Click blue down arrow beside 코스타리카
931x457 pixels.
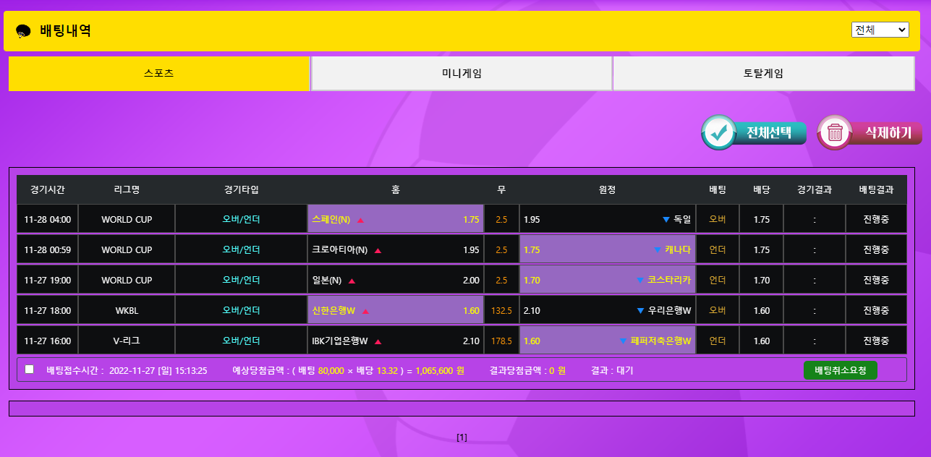pyautogui.click(x=640, y=281)
